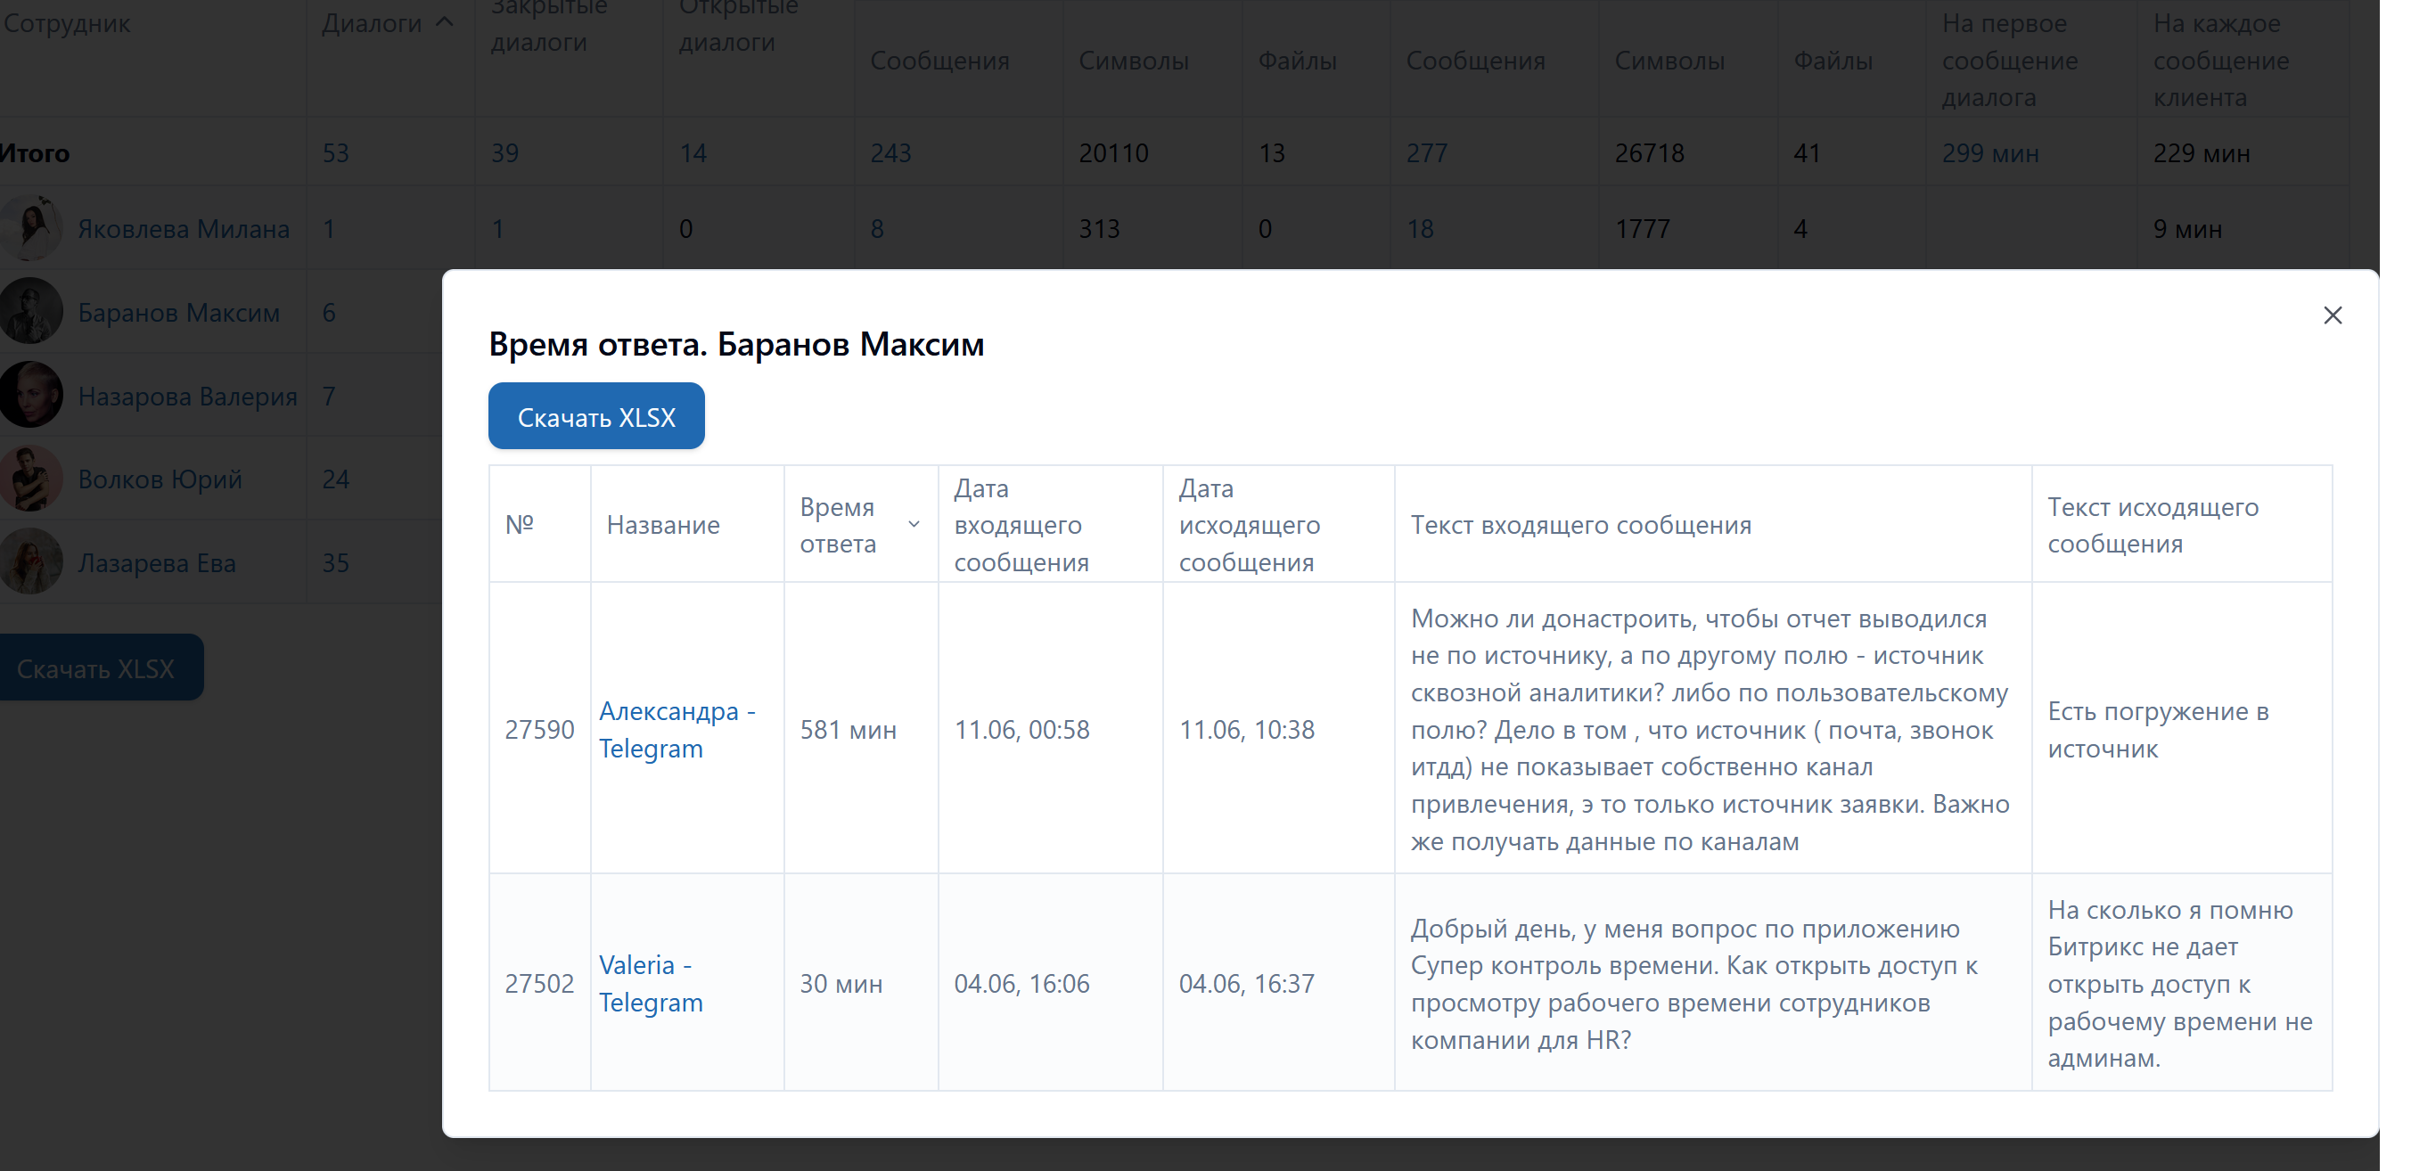Click total closed dialogs value 39

pyautogui.click(x=504, y=152)
